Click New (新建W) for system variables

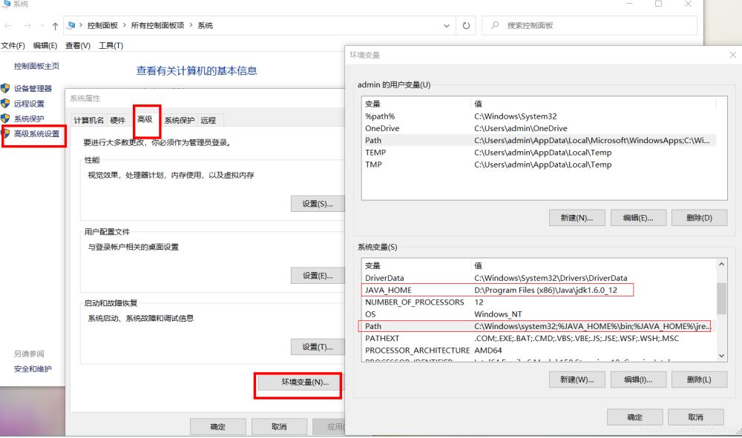(x=577, y=379)
